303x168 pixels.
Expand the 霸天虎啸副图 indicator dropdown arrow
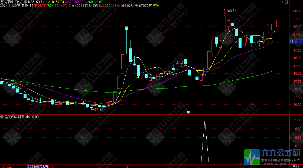pos(2,117)
